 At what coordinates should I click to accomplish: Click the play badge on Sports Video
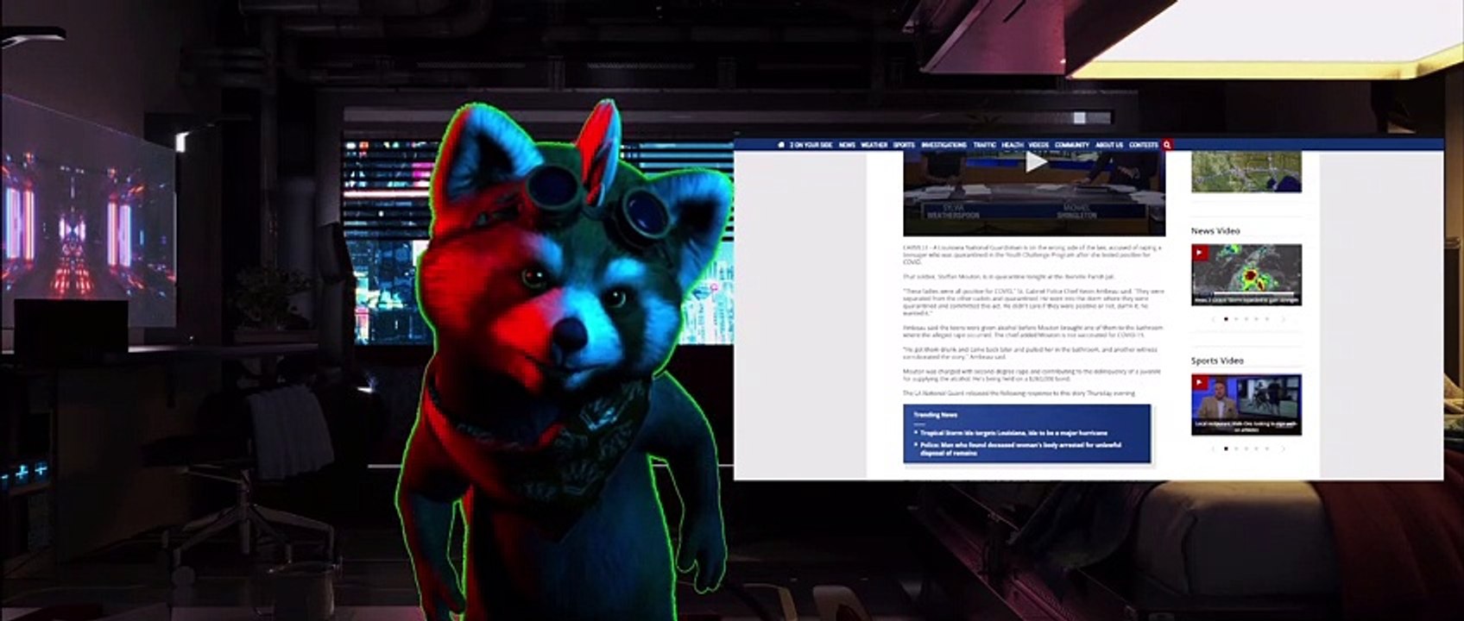tap(1200, 382)
